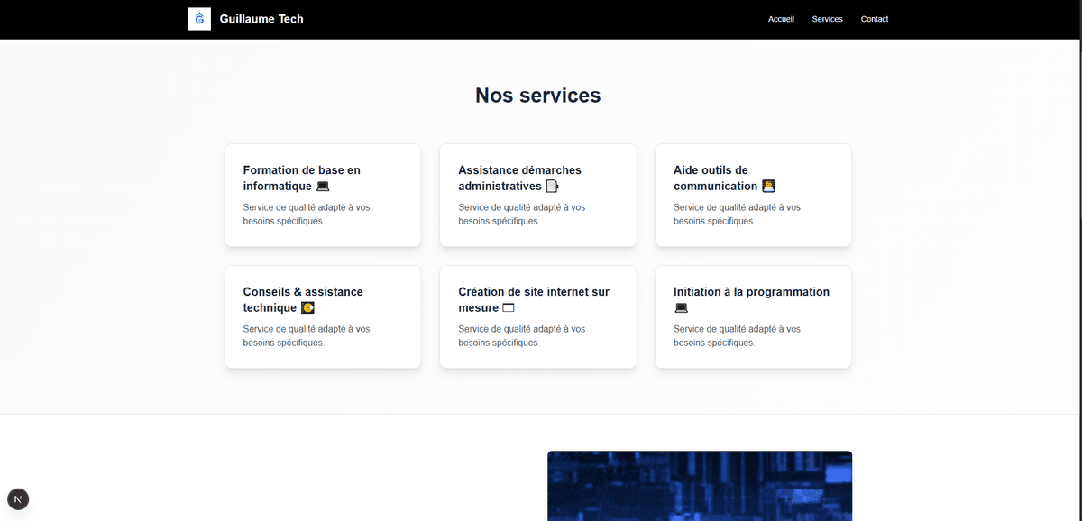Click the Nos services heading
The width and height of the screenshot is (1082, 521).
537,95
